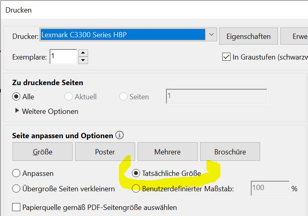Toggle In Graustufen checkbox

pyautogui.click(x=226, y=57)
